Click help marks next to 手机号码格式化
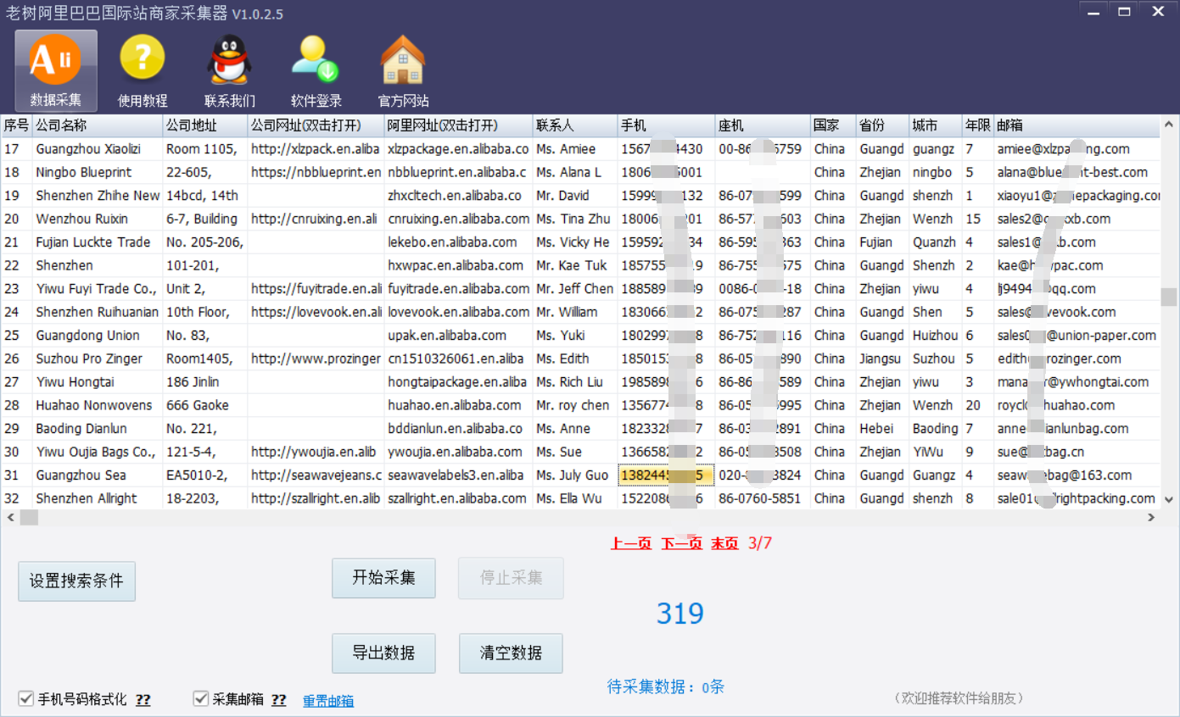Image resolution: width=1180 pixels, height=717 pixels. pos(143,700)
